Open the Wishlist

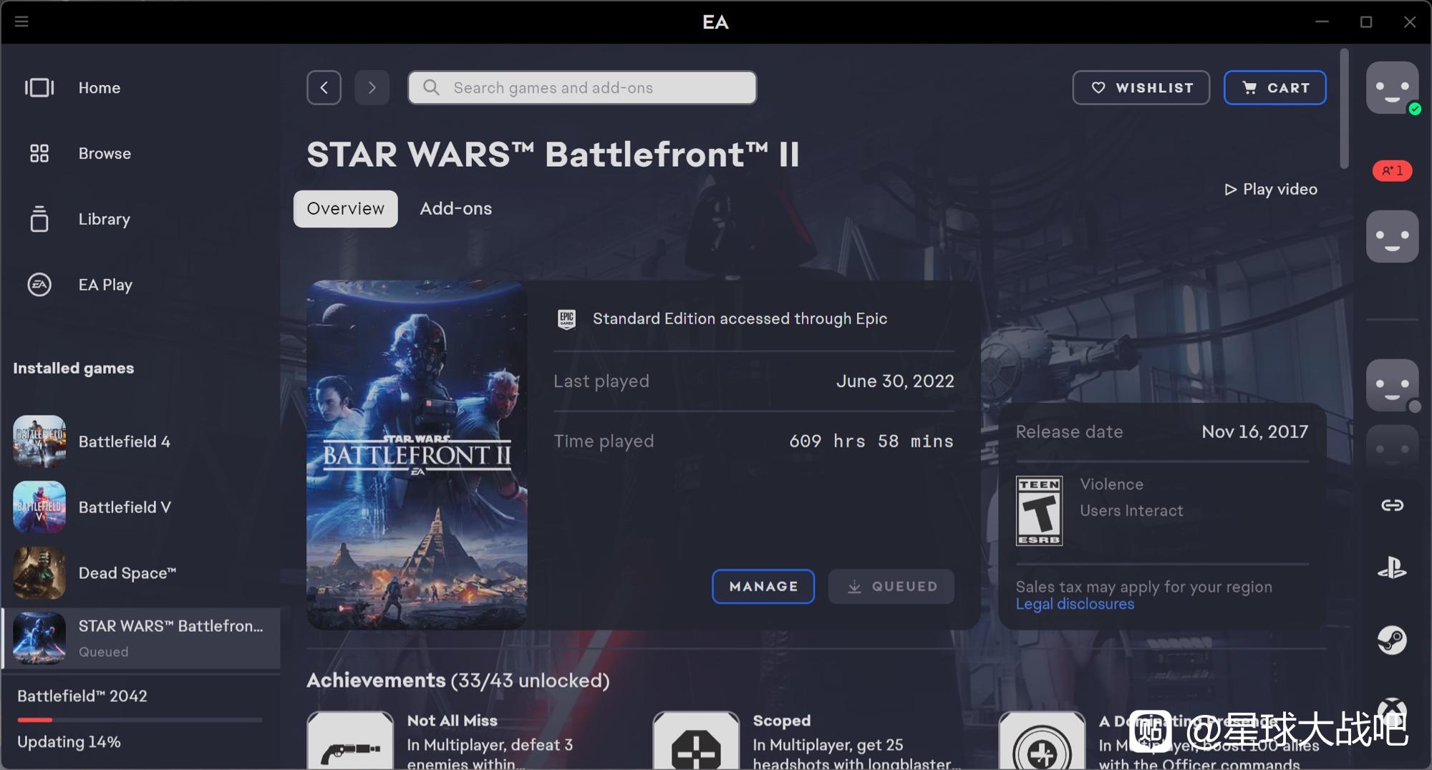coord(1141,87)
